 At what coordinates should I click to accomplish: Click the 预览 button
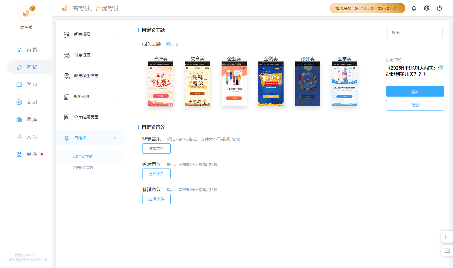click(415, 105)
